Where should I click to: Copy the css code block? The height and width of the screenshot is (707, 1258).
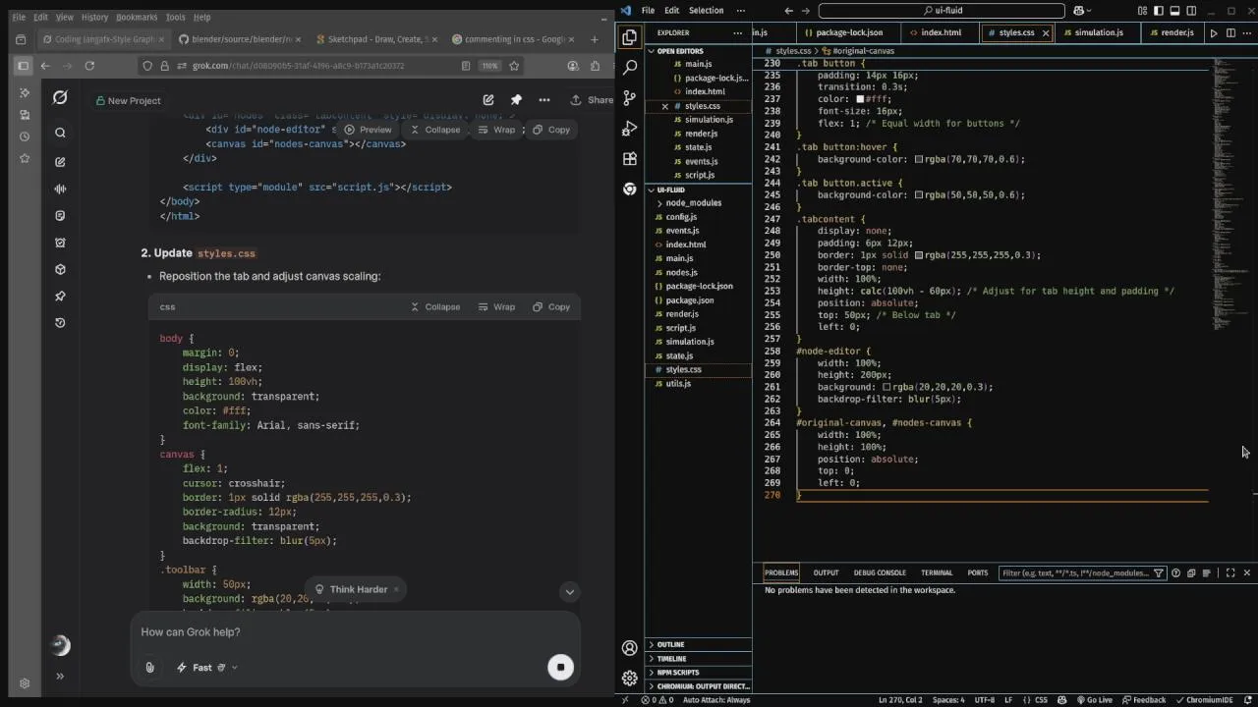[551, 307]
